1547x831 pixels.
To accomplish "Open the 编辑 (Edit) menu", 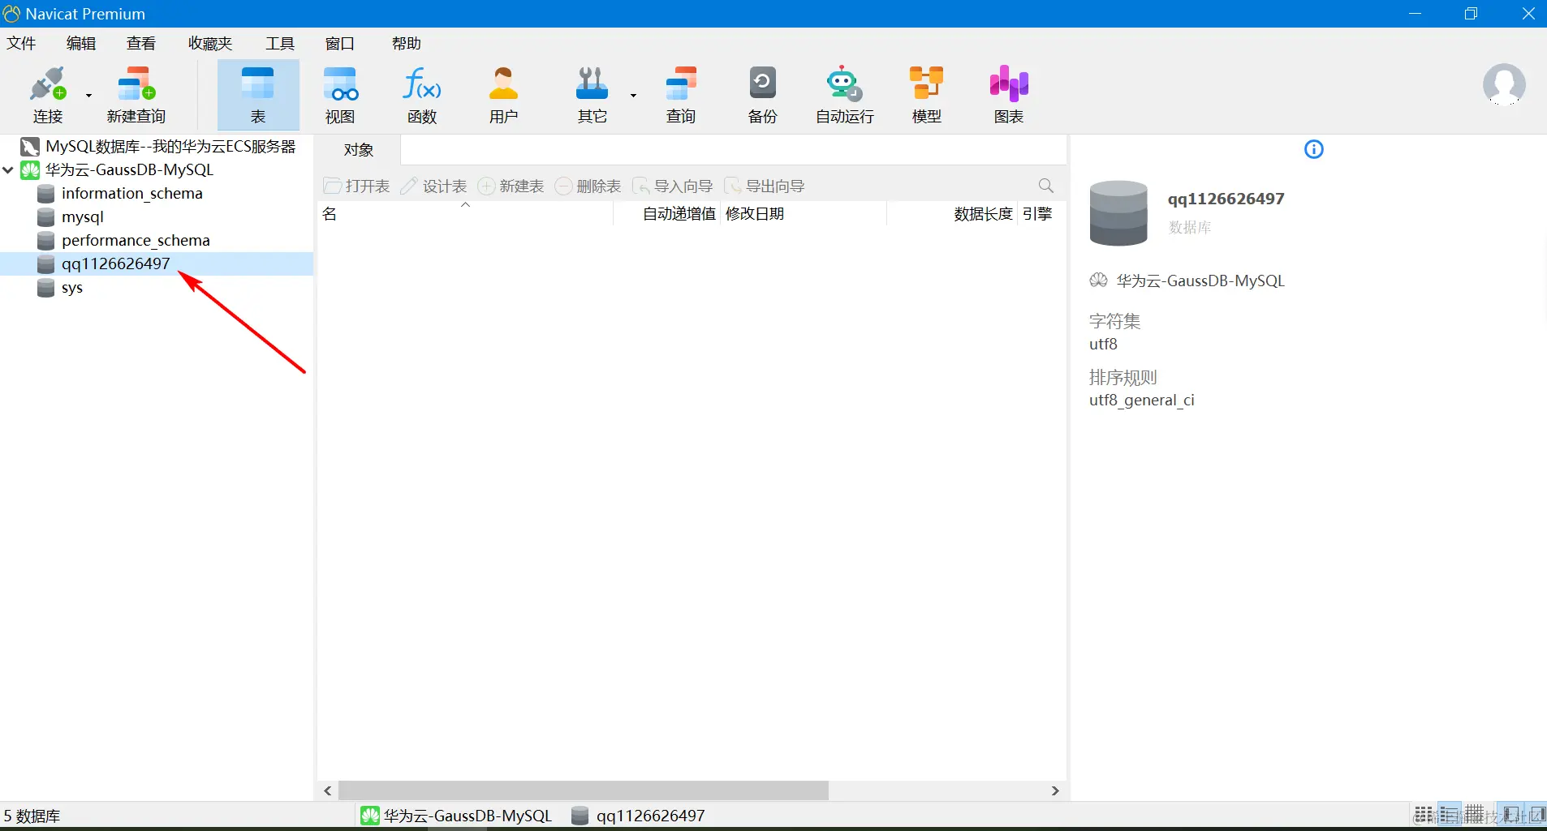I will pos(81,43).
